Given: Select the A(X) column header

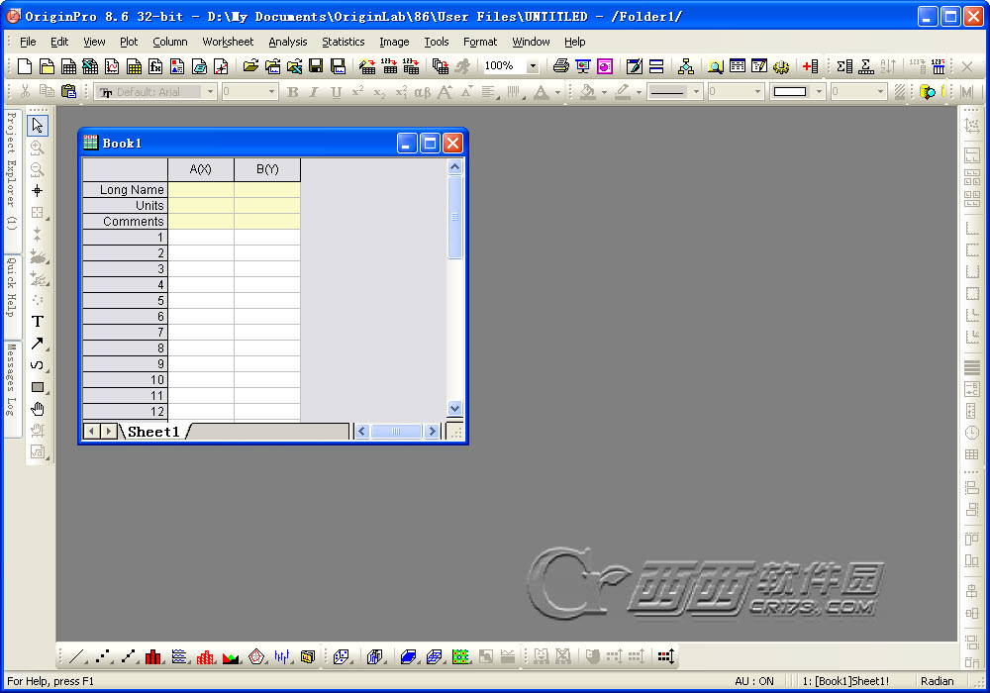Looking at the screenshot, I should 201,169.
